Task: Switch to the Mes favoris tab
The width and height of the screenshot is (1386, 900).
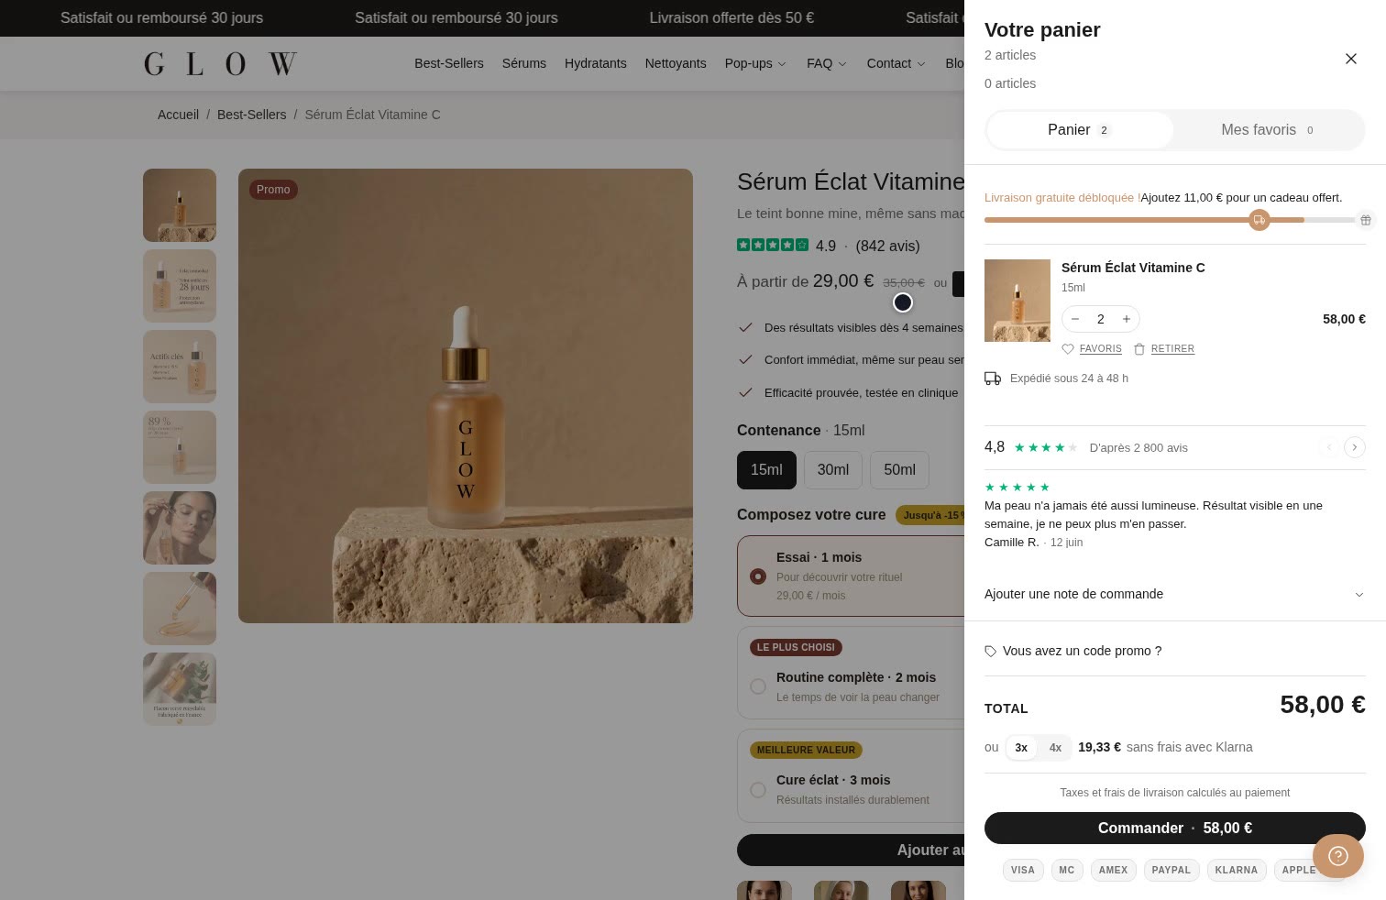Action: [1268, 130]
